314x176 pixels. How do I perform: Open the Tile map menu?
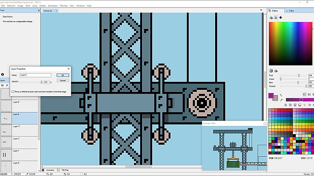(63, 6)
